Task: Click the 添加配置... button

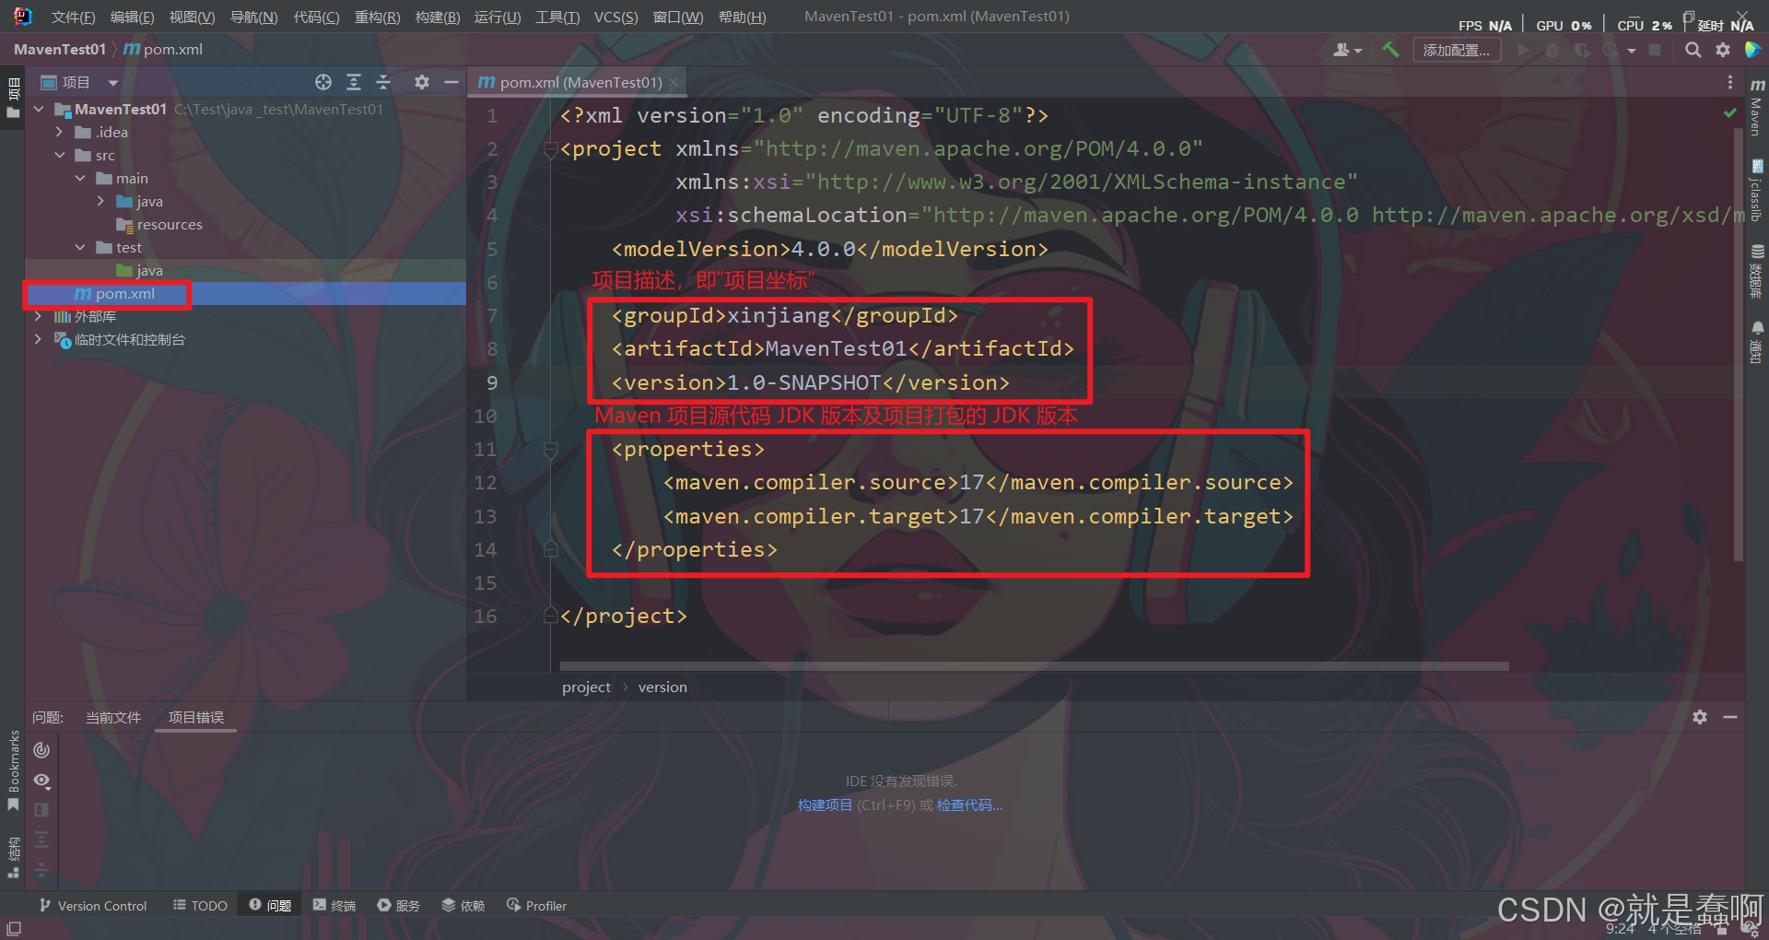Action: tap(1456, 50)
